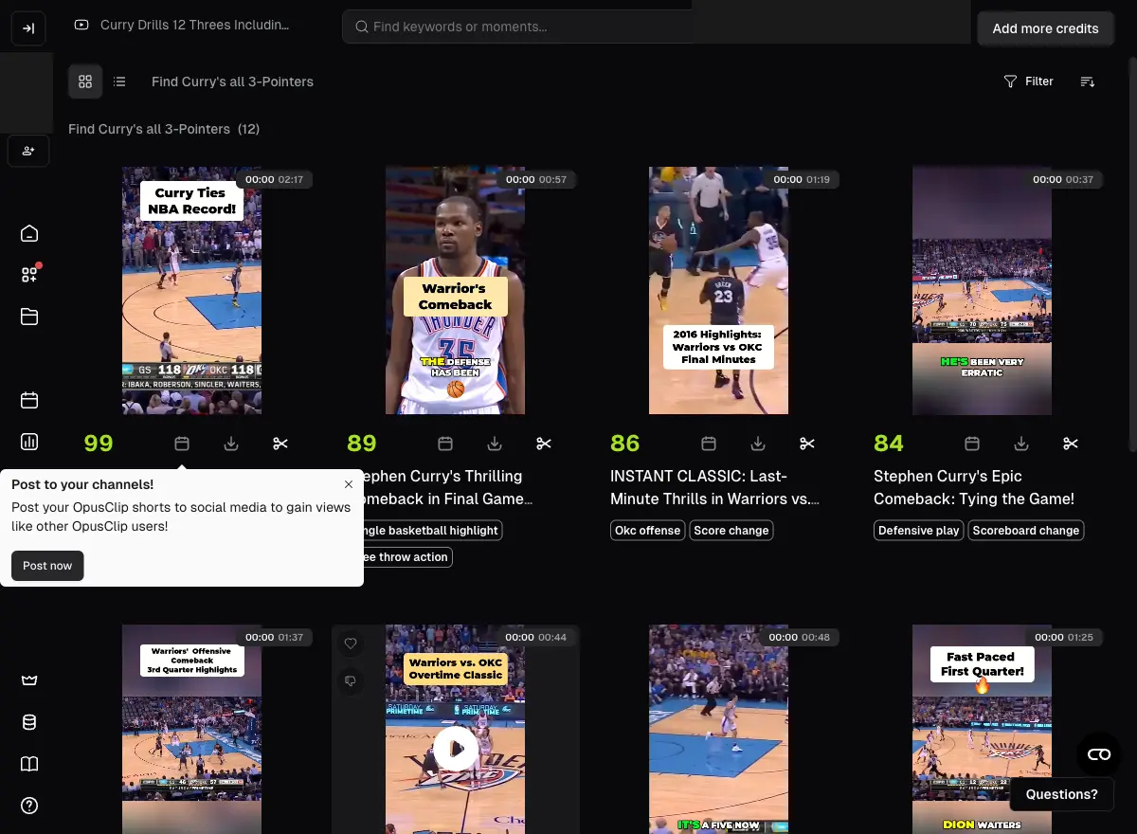The height and width of the screenshot is (834, 1137).
Task: Open the Curry Ties NBA Record thumbnail
Action: coord(191,290)
